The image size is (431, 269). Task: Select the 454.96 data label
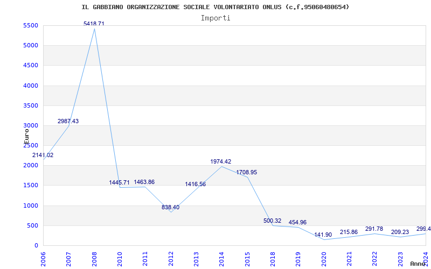[x=297, y=222]
